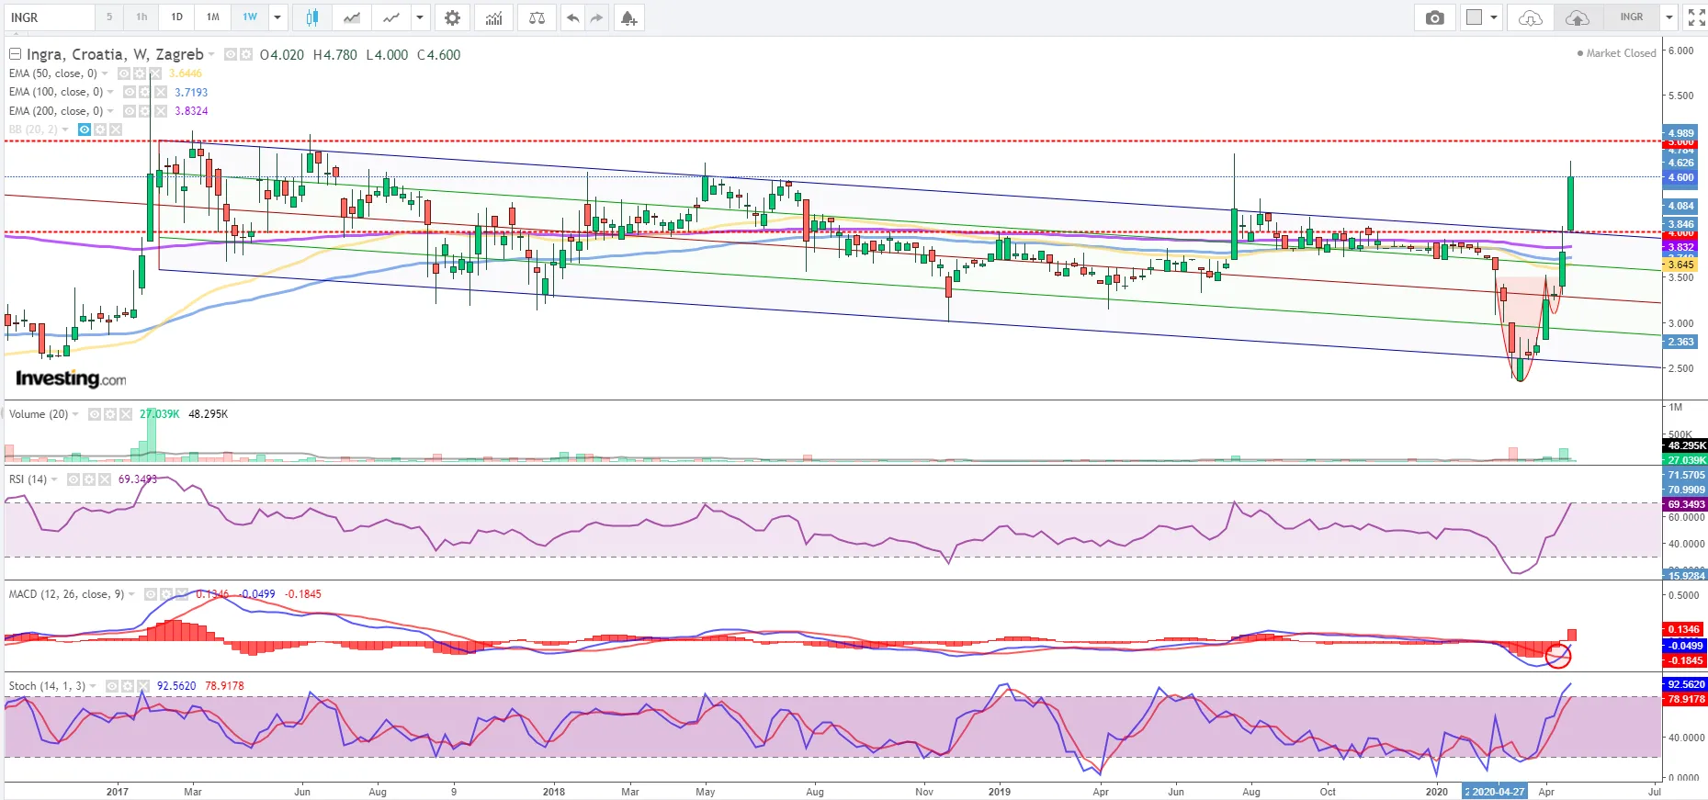1708x800 pixels.
Task: Expand the time interval dropdown arrow
Action: [x=277, y=17]
